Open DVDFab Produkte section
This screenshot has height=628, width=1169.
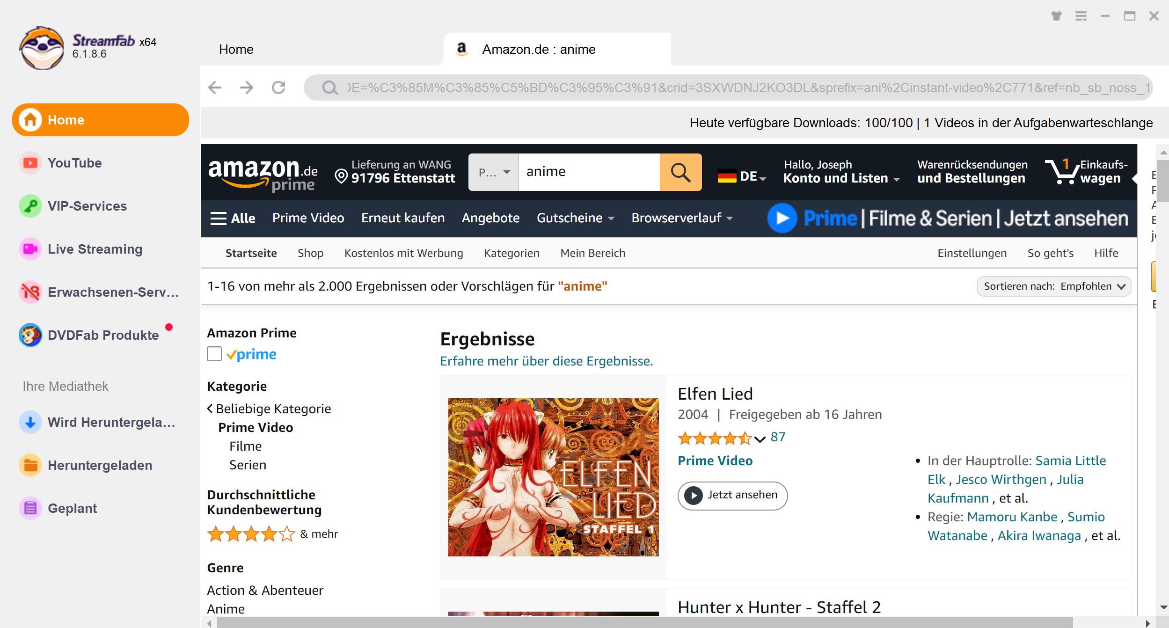coord(100,336)
